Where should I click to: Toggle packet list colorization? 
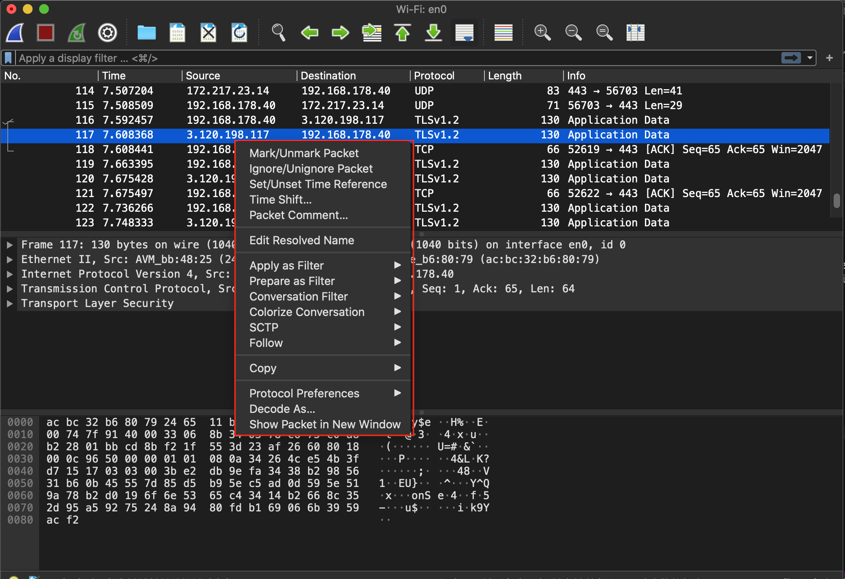coord(503,33)
